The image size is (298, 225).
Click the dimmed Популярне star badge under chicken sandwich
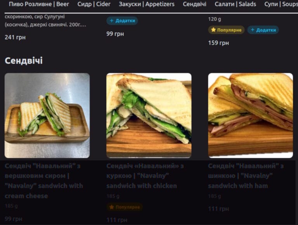[x=125, y=207]
